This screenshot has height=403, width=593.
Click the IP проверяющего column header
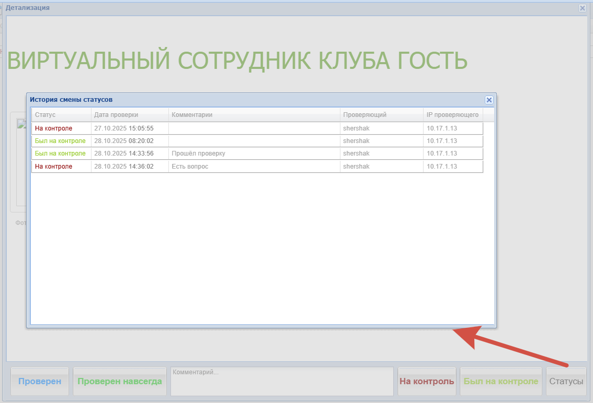453,115
